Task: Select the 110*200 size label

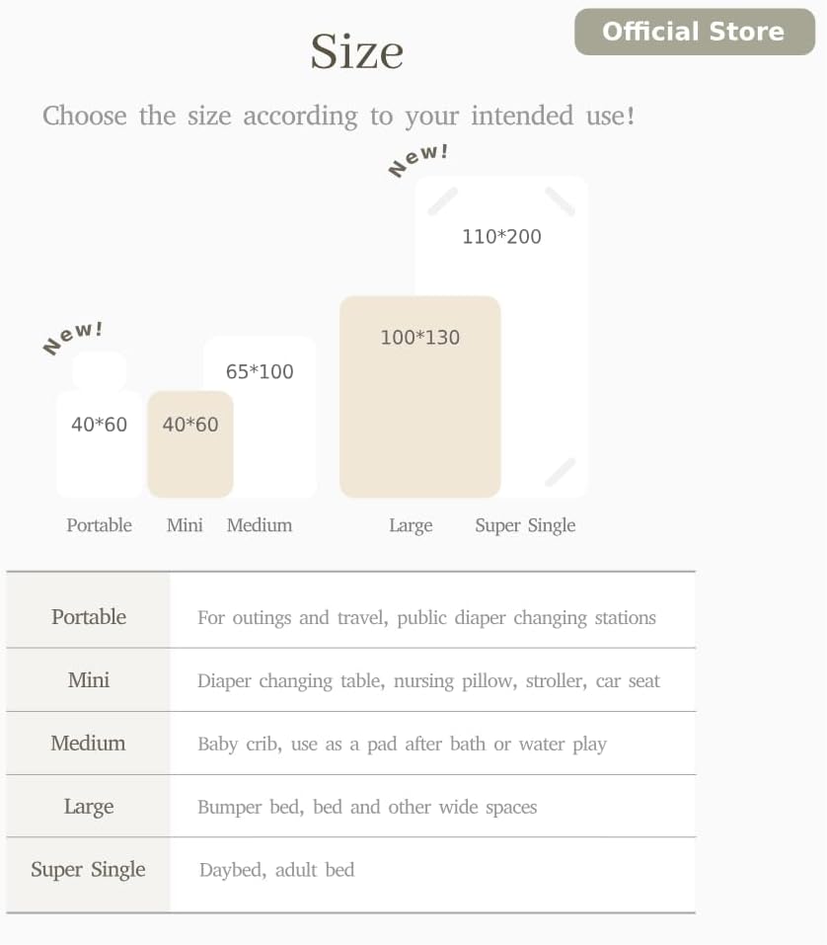Action: click(501, 237)
